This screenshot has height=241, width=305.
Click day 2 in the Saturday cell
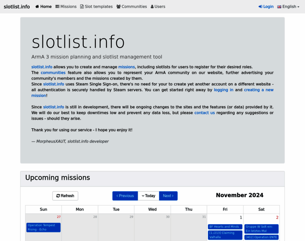pos(277,217)
